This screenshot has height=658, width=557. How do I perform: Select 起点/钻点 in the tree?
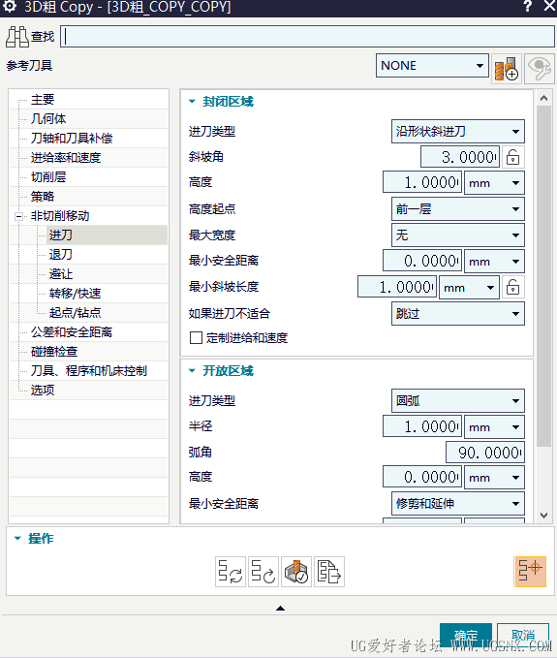(x=76, y=312)
